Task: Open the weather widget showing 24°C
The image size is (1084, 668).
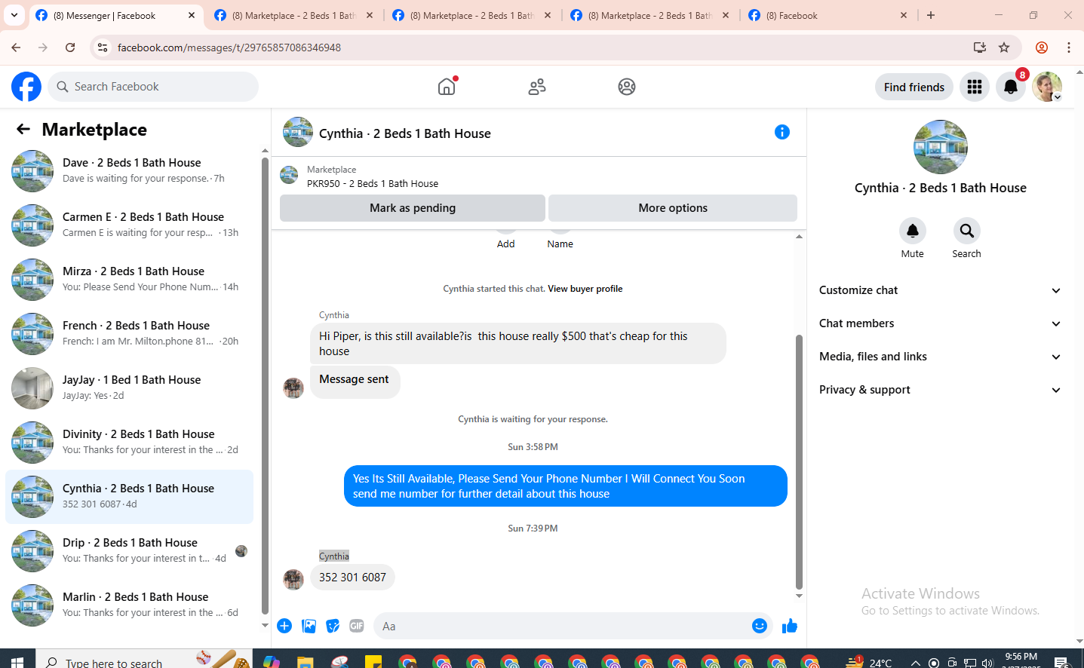Action: pyautogui.click(x=869, y=662)
